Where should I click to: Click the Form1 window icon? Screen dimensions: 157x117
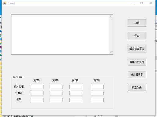pyautogui.click(x=5, y=3)
